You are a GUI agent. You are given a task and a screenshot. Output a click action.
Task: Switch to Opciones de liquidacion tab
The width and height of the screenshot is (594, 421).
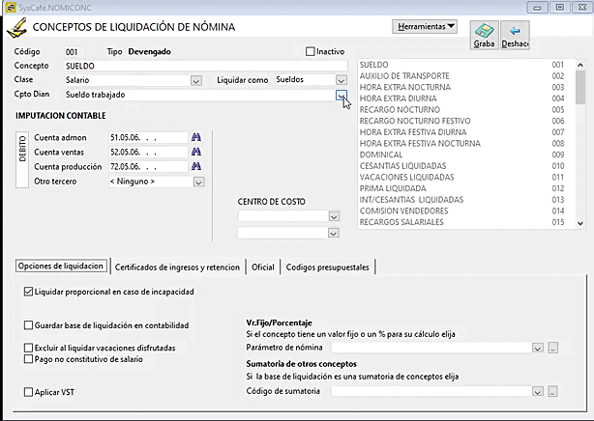point(61,266)
